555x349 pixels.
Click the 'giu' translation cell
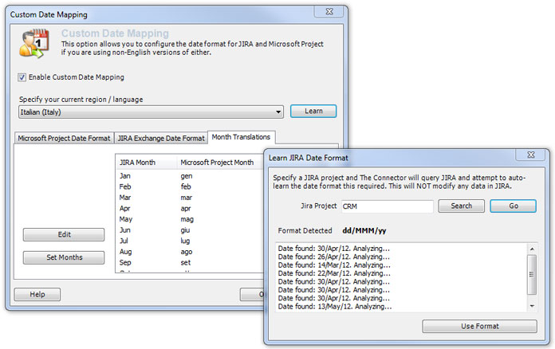click(185, 230)
